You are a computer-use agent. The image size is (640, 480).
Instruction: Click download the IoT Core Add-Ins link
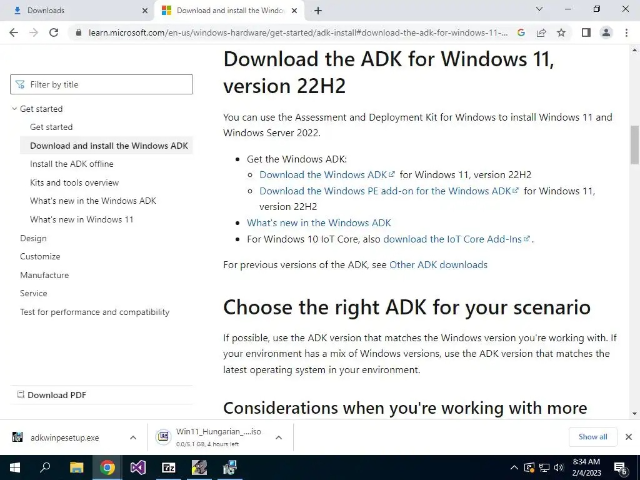point(456,239)
